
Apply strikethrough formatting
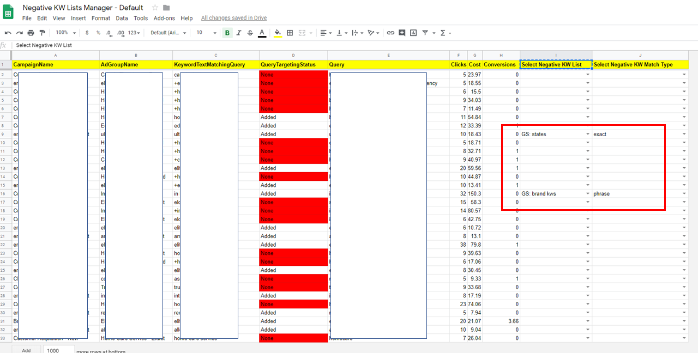pyautogui.click(x=250, y=33)
